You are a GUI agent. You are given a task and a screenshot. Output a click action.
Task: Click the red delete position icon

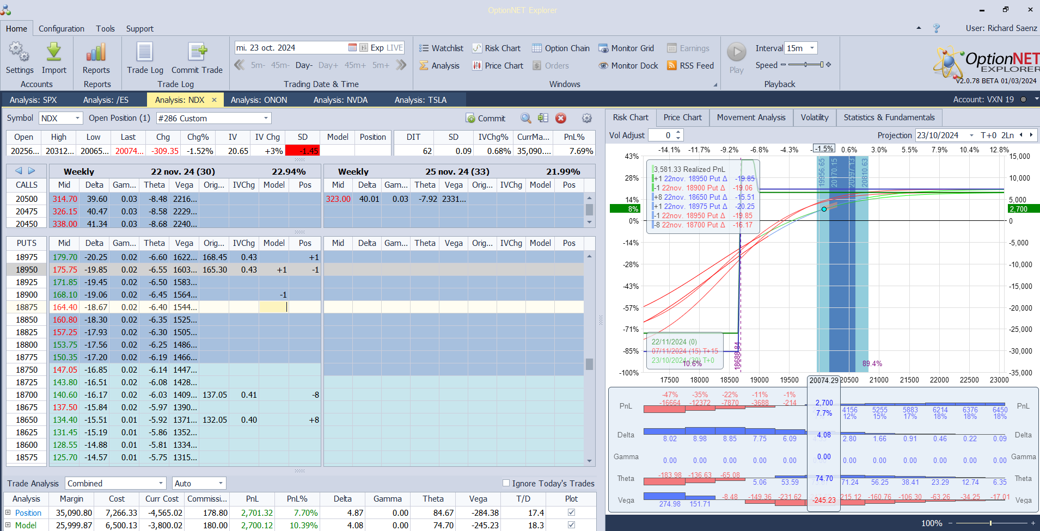click(x=561, y=118)
